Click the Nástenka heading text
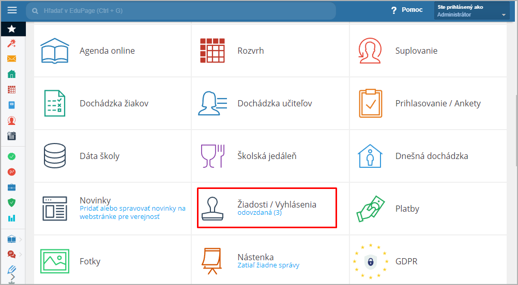The height and width of the screenshot is (285, 518). (256, 257)
